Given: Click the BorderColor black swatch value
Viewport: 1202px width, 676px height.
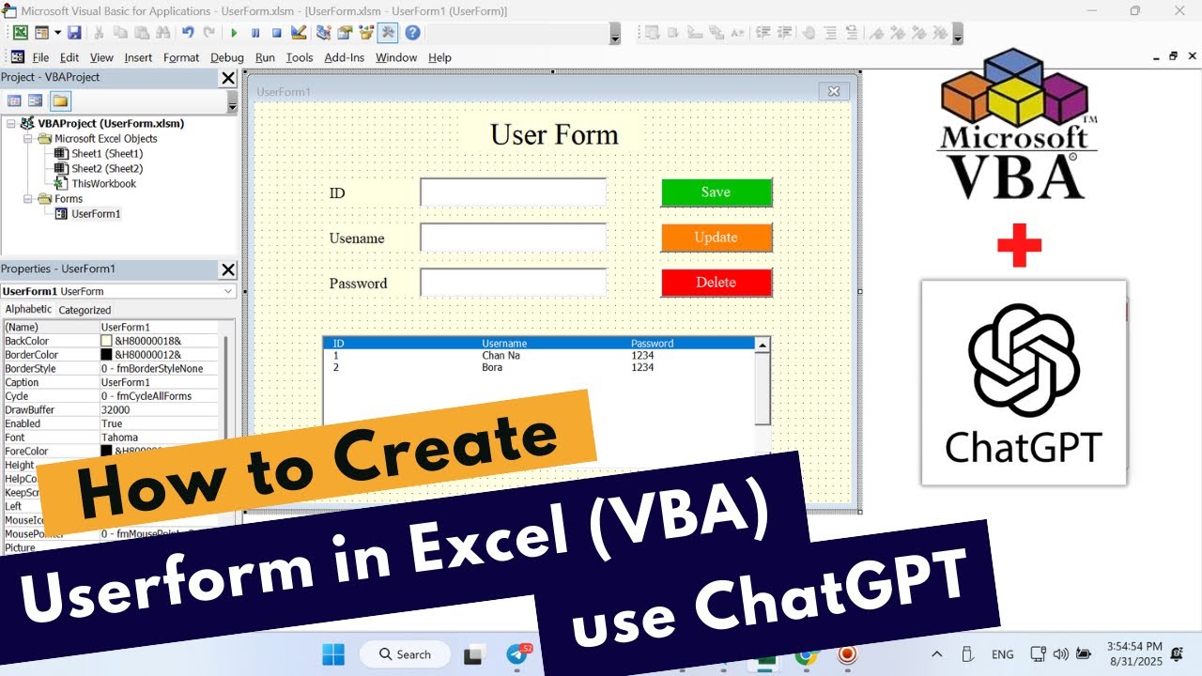Looking at the screenshot, I should click(106, 355).
